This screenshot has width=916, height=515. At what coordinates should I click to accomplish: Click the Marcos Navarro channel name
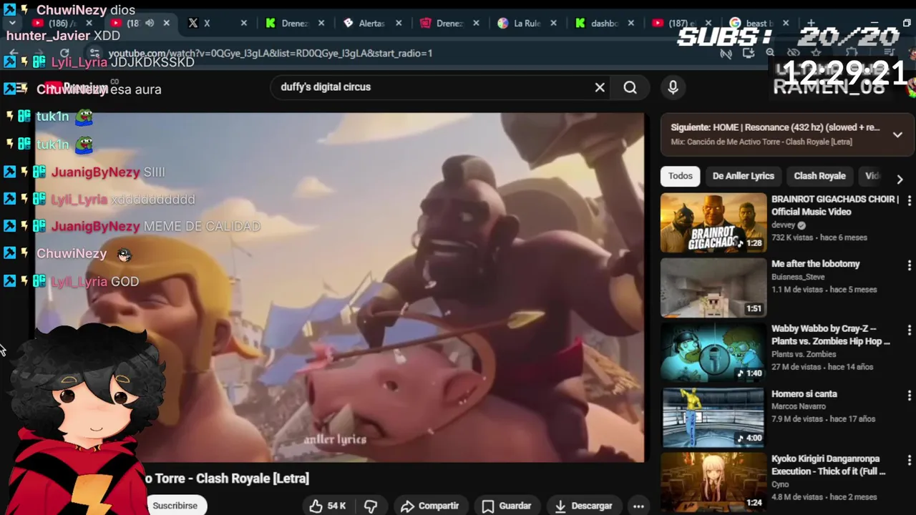[x=799, y=406]
